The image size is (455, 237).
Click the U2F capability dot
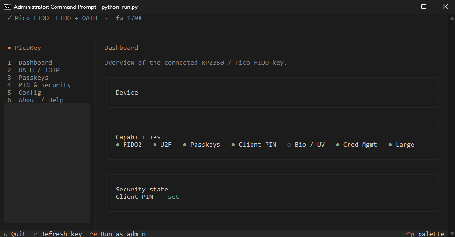155,145
